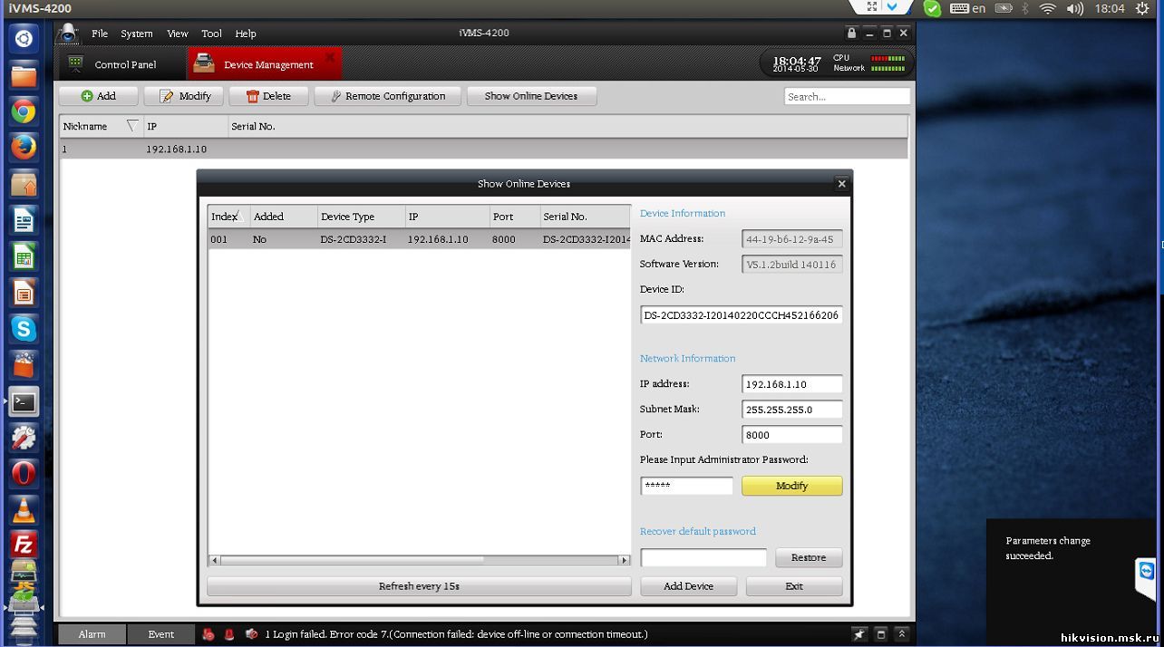Open the volume indicator in top panel
The image size is (1164, 647).
pyautogui.click(x=1075, y=8)
